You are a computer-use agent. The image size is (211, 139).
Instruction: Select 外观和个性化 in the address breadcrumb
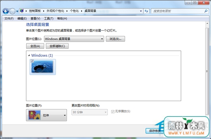point(55,11)
